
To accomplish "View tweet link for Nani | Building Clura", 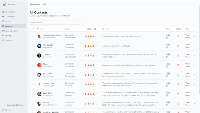I will click(188, 36).
